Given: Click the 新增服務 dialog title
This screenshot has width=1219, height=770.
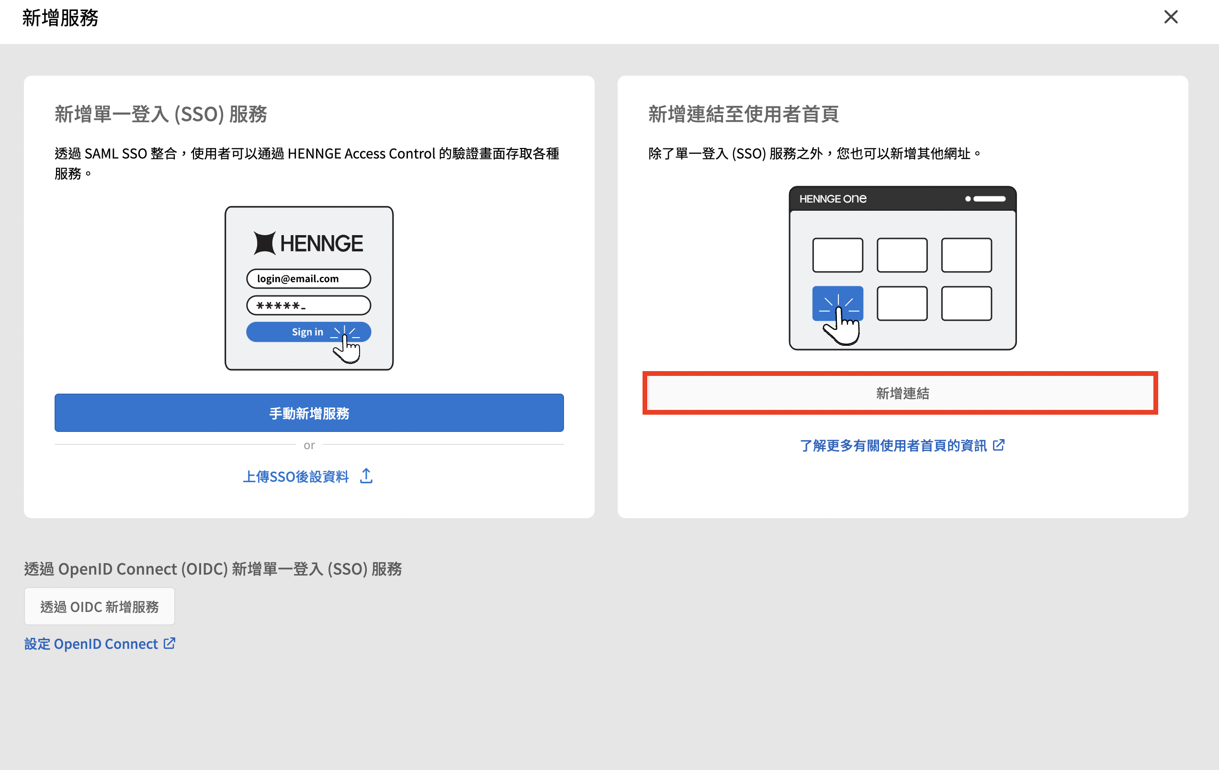Looking at the screenshot, I should 60,18.
